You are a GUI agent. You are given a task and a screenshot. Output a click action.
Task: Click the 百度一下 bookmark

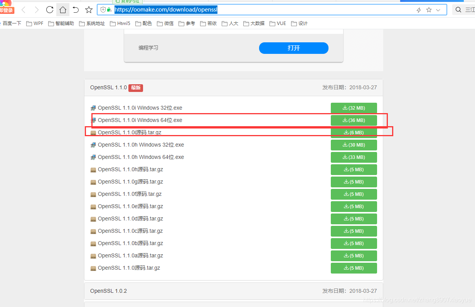pos(11,23)
